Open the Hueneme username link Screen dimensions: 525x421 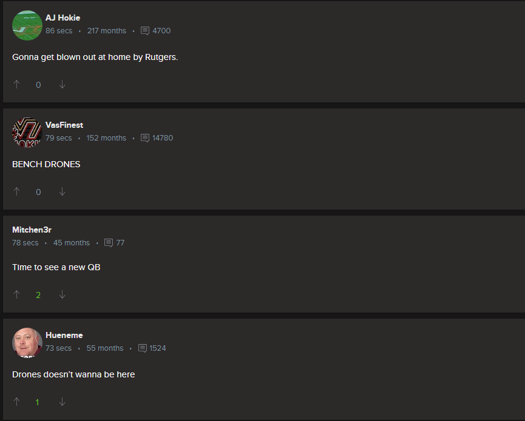(64, 335)
